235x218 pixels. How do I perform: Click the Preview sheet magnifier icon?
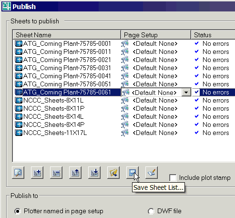point(18,173)
